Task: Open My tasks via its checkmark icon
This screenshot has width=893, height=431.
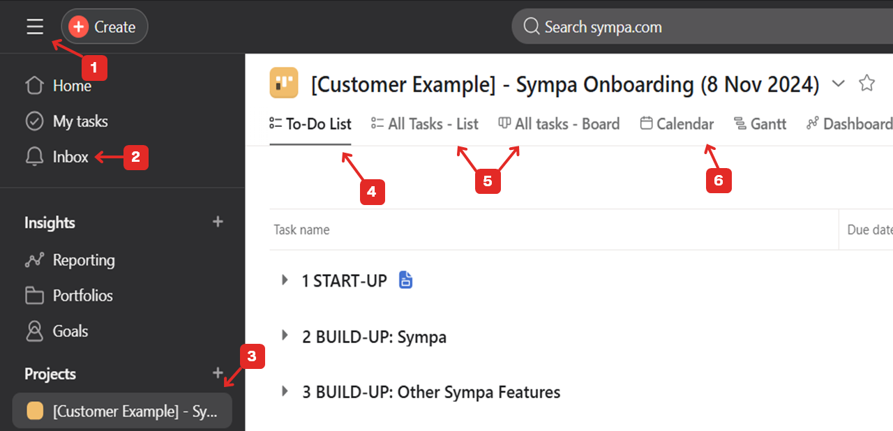Action: coord(33,121)
